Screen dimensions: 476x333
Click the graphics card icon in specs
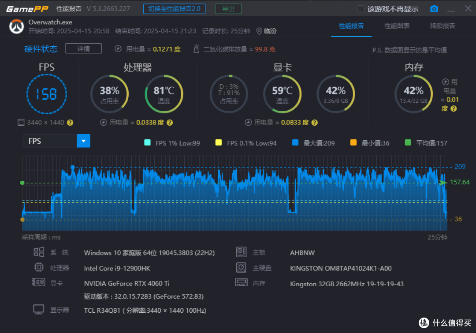[39, 282]
